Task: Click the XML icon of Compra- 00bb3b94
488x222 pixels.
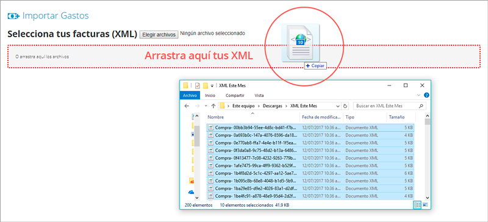Action: [211, 127]
